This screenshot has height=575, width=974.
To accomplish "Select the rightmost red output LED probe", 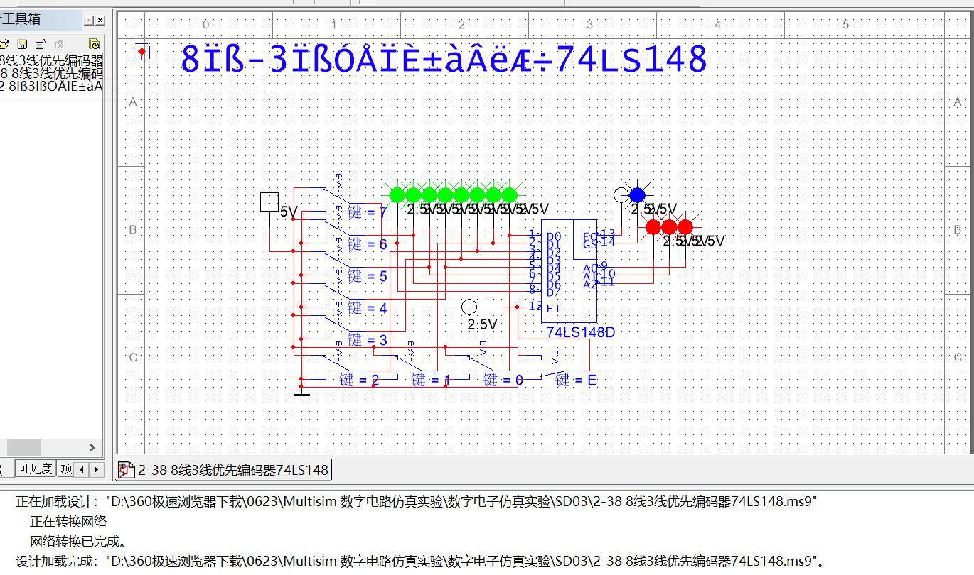I will tap(685, 227).
